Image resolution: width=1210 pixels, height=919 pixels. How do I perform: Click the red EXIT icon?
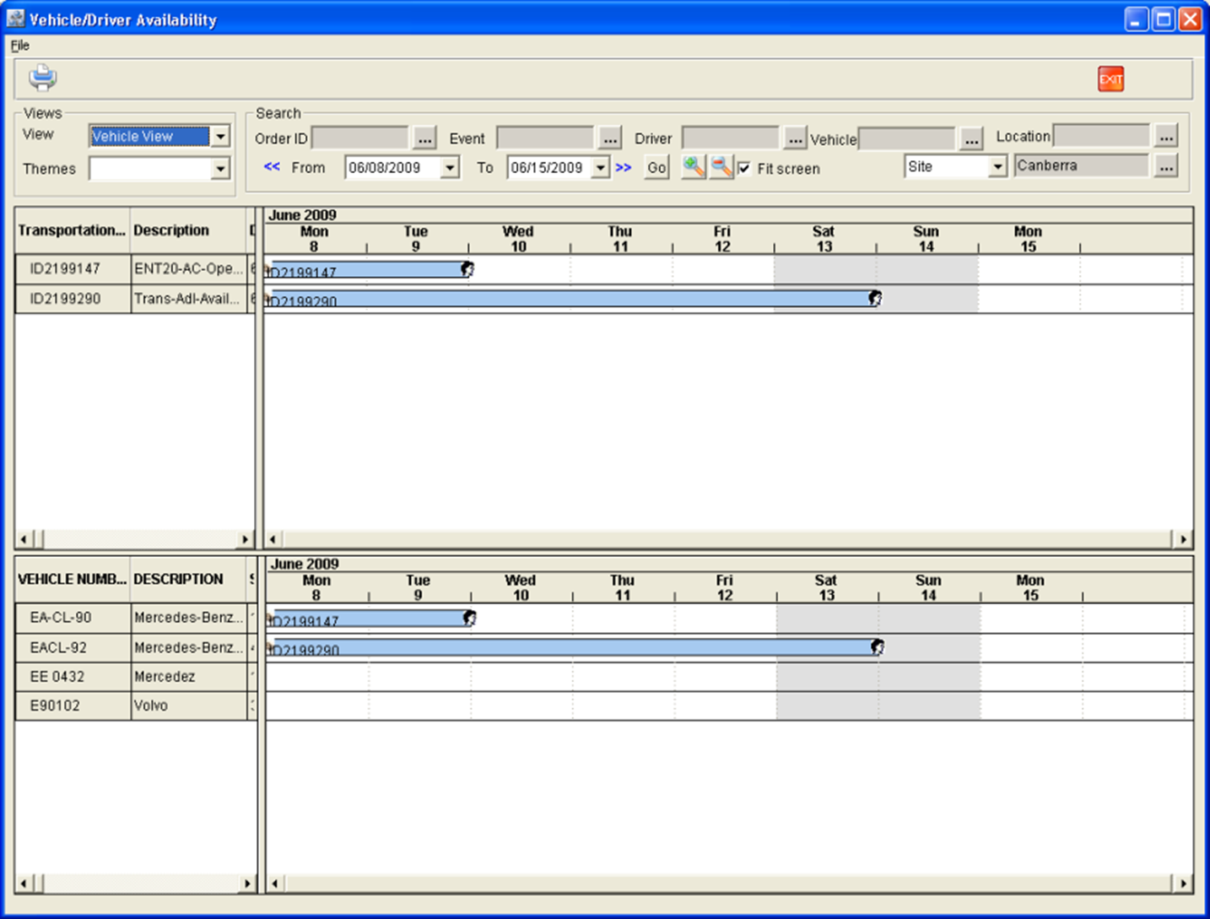1110,79
